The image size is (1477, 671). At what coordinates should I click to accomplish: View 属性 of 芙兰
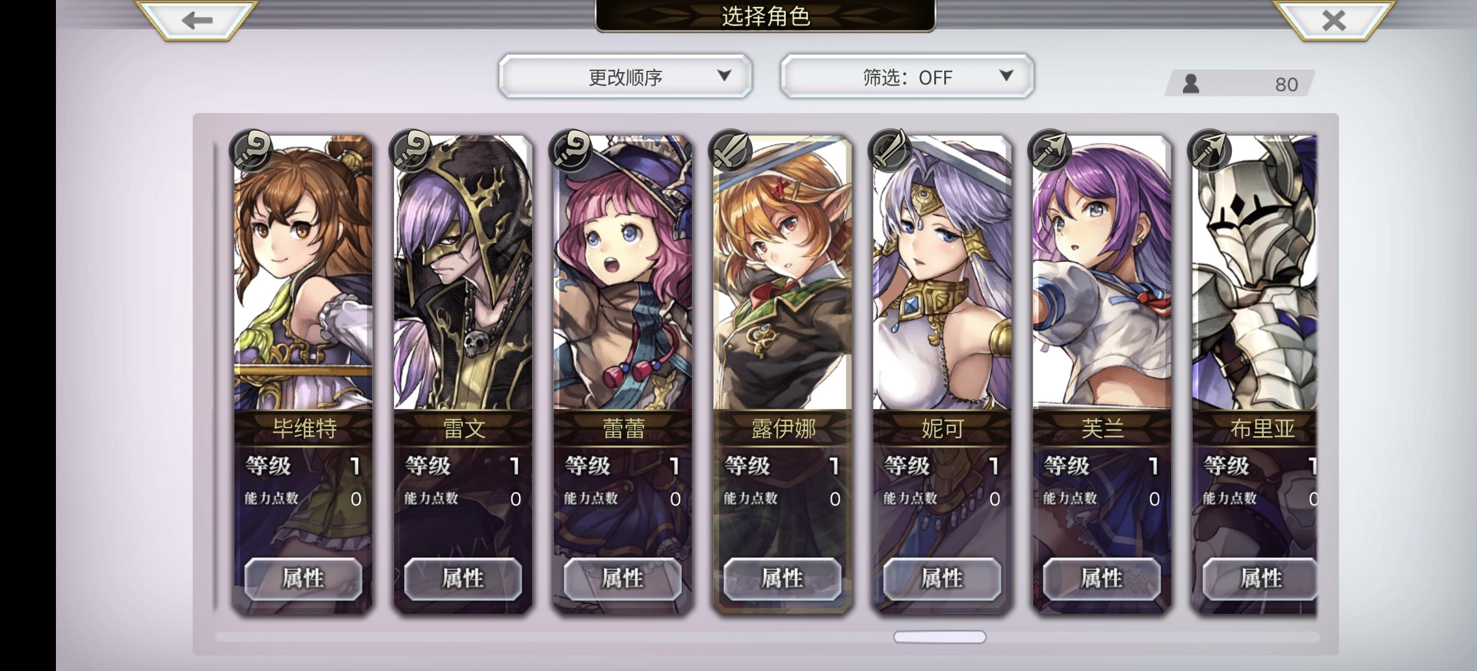[1102, 578]
